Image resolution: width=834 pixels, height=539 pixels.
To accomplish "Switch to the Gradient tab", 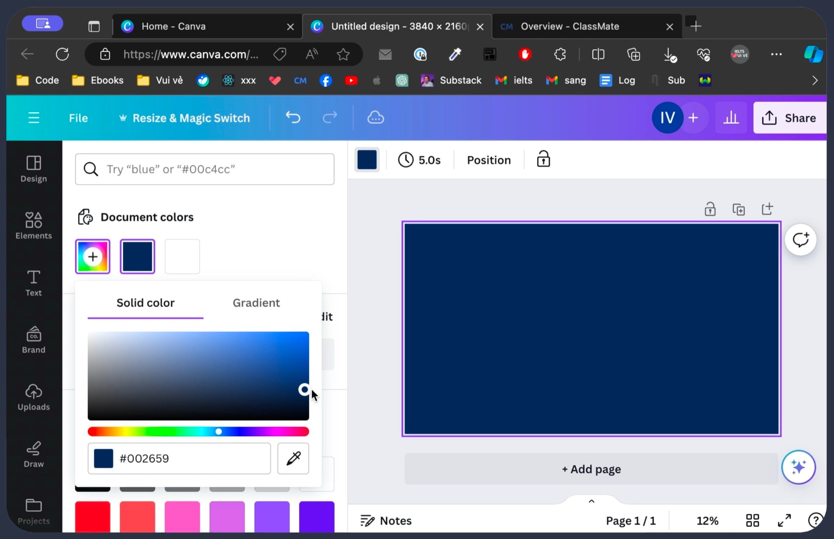I will tap(256, 303).
